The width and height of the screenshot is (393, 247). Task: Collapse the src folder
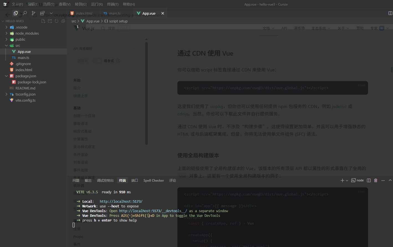coord(6,45)
